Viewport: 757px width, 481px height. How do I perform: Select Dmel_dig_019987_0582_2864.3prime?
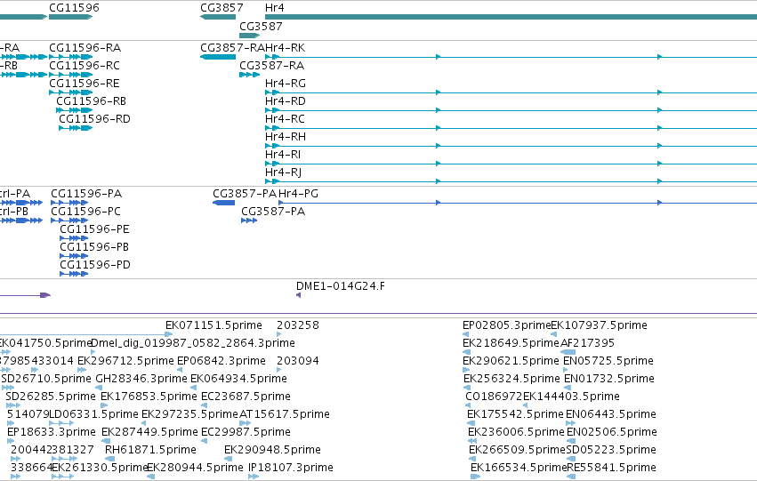pos(193,343)
